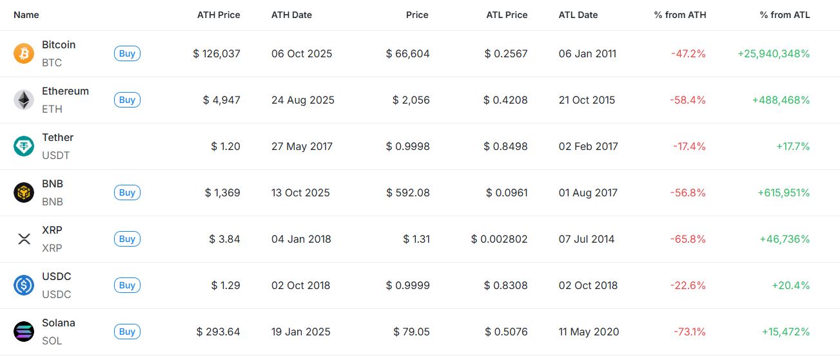Click the Ethereum diamond icon
The image size is (840, 356).
click(x=24, y=100)
